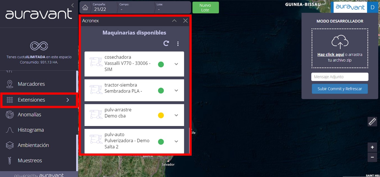Activate the ruler measurement tool
The height and width of the screenshot is (177, 380).
click(x=372, y=121)
